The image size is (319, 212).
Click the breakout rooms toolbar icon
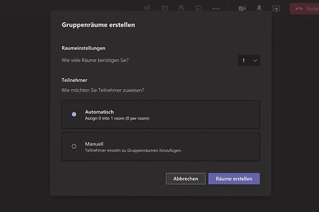coord(199,8)
